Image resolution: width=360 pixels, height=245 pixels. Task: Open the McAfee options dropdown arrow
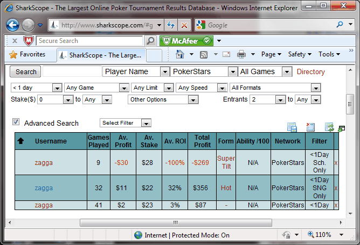click(219, 41)
